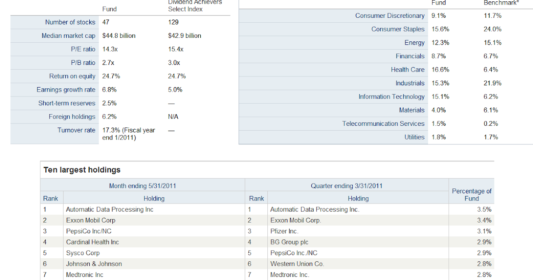Select the "12.3%" Energy fund value
This screenshot has height=280, width=533.
440,43
